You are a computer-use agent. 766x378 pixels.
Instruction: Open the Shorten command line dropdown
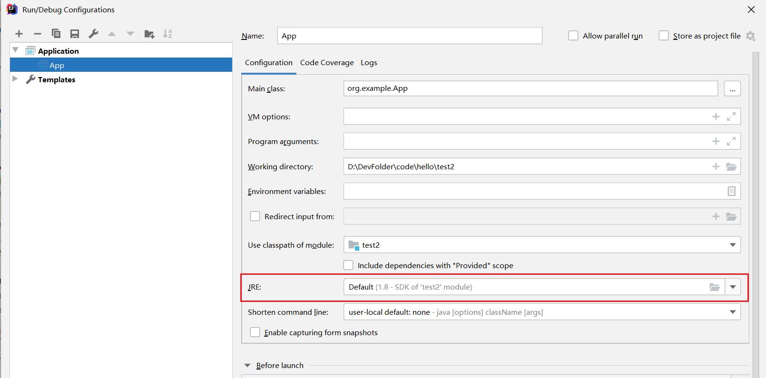pyautogui.click(x=733, y=312)
